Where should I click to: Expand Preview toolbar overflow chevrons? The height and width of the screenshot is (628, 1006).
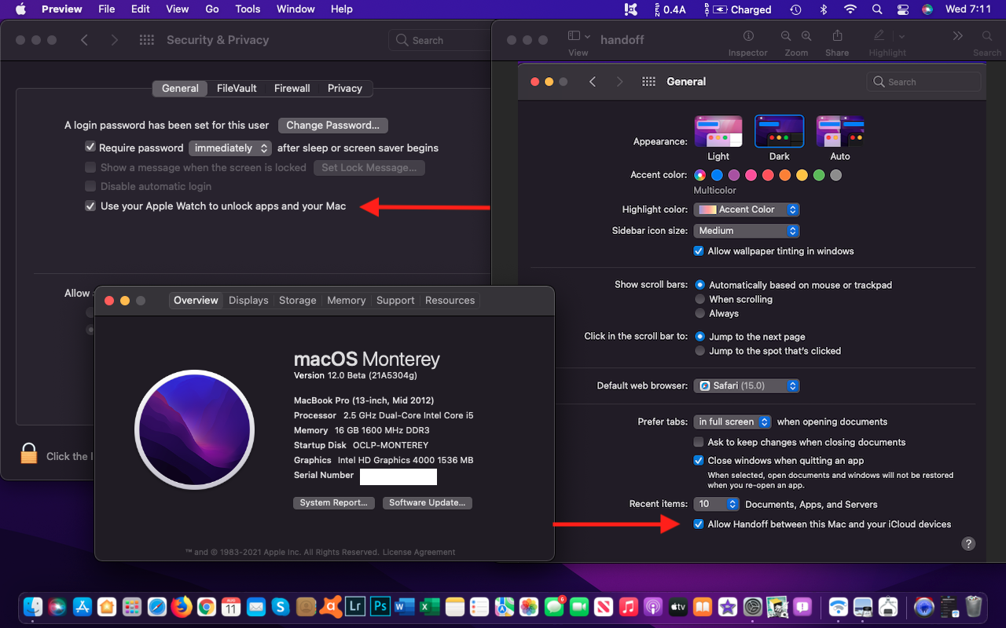(x=957, y=36)
